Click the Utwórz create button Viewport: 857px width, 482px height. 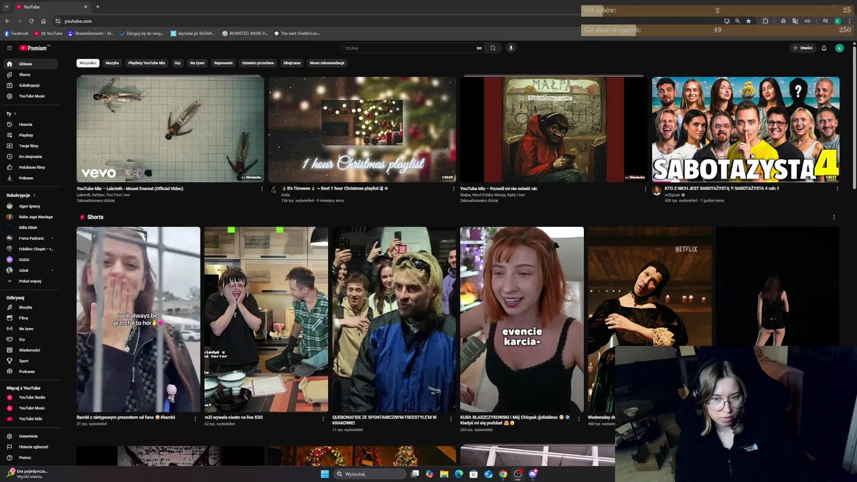point(803,48)
